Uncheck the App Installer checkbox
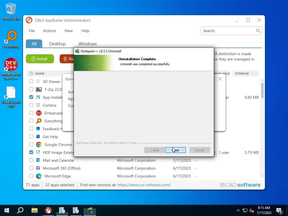Screen dimensions: 288x216 [x=31, y=97]
